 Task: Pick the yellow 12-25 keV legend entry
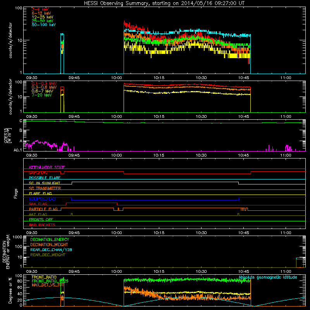click(x=43, y=17)
